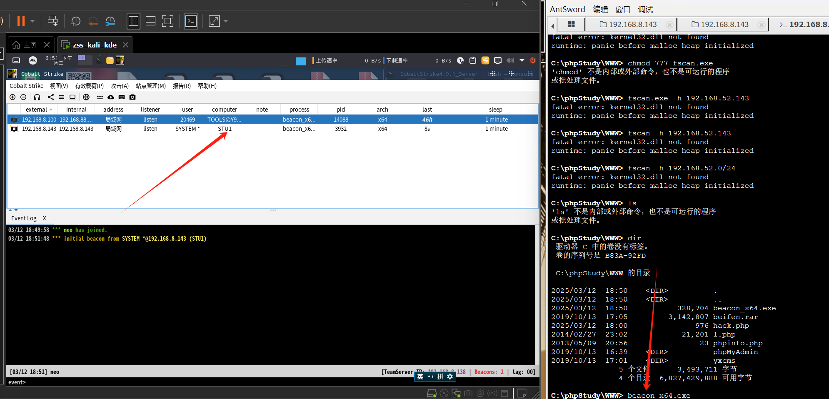Switch virtual desktop using the pager
Image resolution: width=829 pixels, height=399 pixels.
click(85, 60)
